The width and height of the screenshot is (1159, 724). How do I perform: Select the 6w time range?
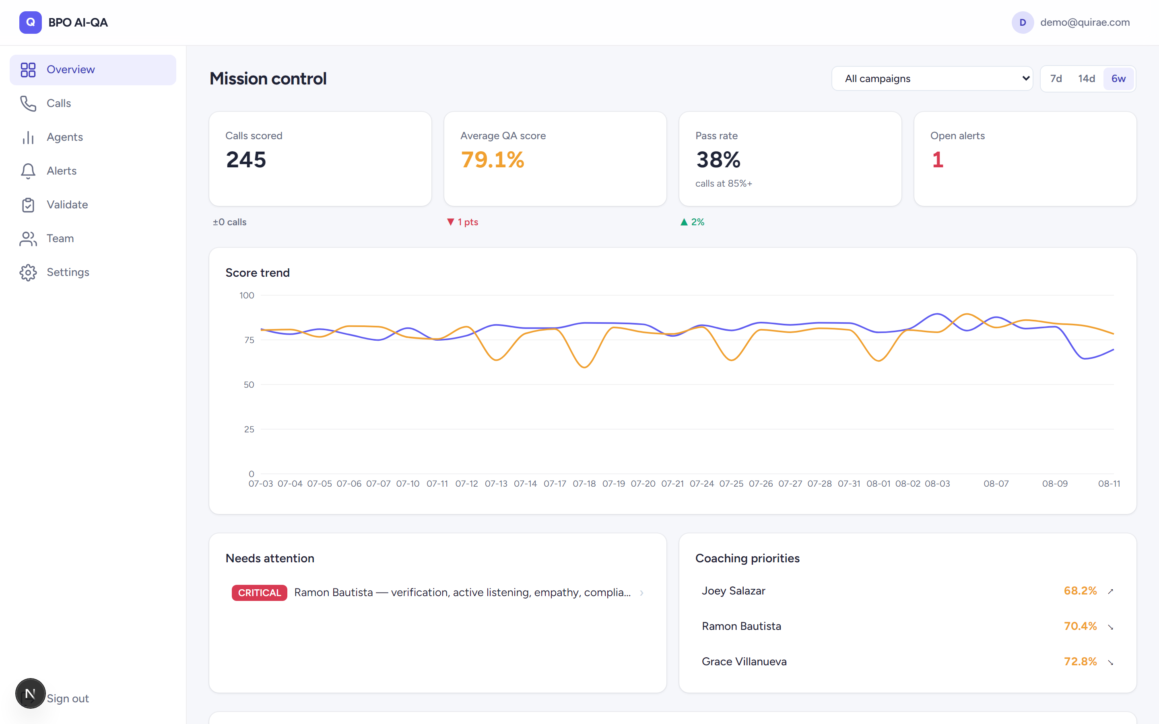[1118, 78]
